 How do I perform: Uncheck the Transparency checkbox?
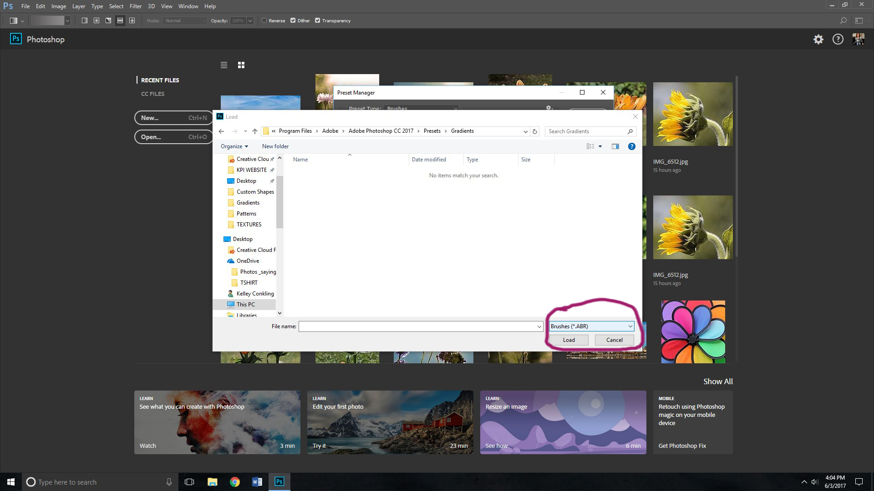pos(318,20)
